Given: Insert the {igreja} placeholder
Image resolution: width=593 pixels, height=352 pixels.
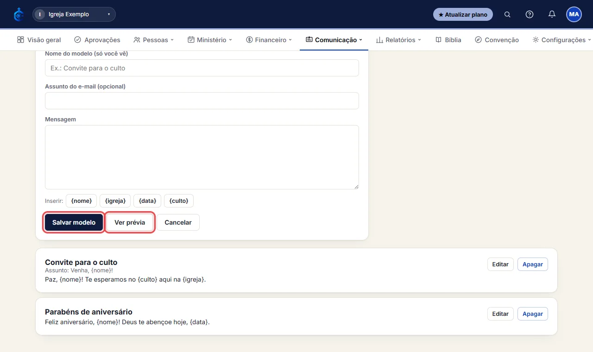Looking at the screenshot, I should [x=115, y=201].
